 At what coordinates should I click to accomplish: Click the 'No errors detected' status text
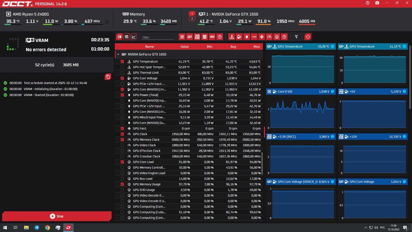[x=46, y=49]
